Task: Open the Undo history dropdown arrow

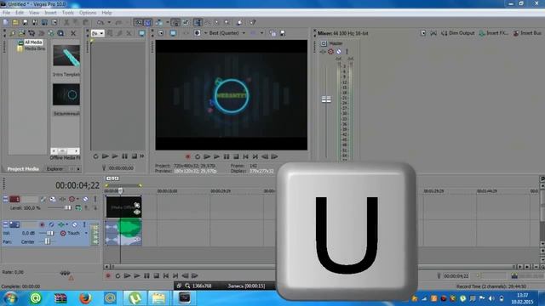Action: click(x=109, y=23)
